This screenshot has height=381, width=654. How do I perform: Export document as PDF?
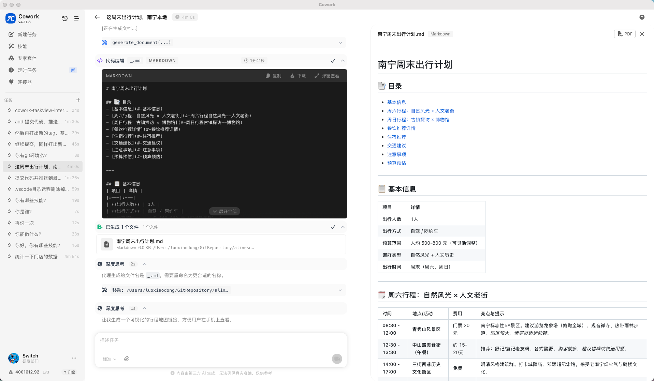pyautogui.click(x=625, y=34)
